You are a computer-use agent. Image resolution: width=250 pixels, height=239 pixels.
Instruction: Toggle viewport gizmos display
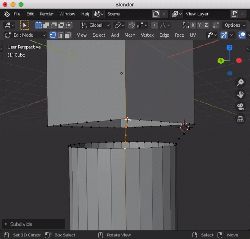point(224,35)
